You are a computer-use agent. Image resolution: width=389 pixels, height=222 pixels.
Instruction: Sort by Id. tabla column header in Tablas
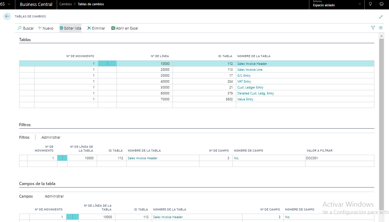pyautogui.click(x=225, y=56)
